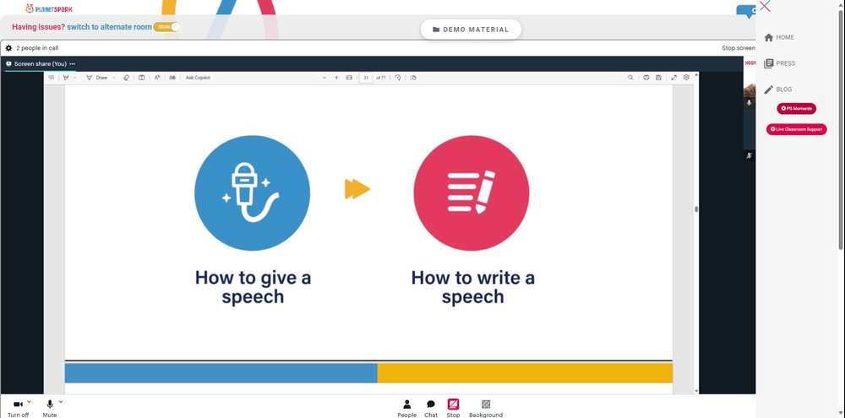Click the muted mic icon on lower tile

pyautogui.click(x=749, y=155)
